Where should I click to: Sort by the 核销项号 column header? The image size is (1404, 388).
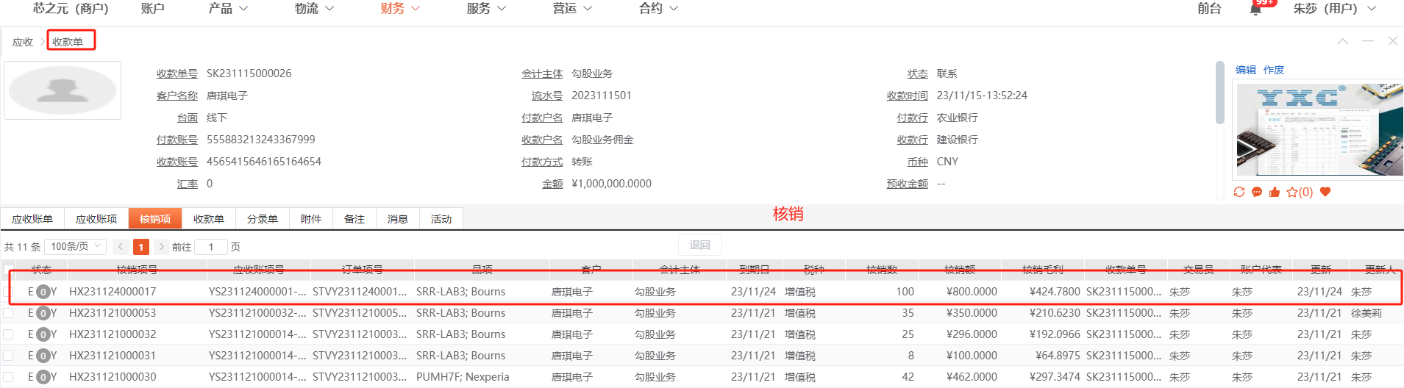(x=137, y=270)
